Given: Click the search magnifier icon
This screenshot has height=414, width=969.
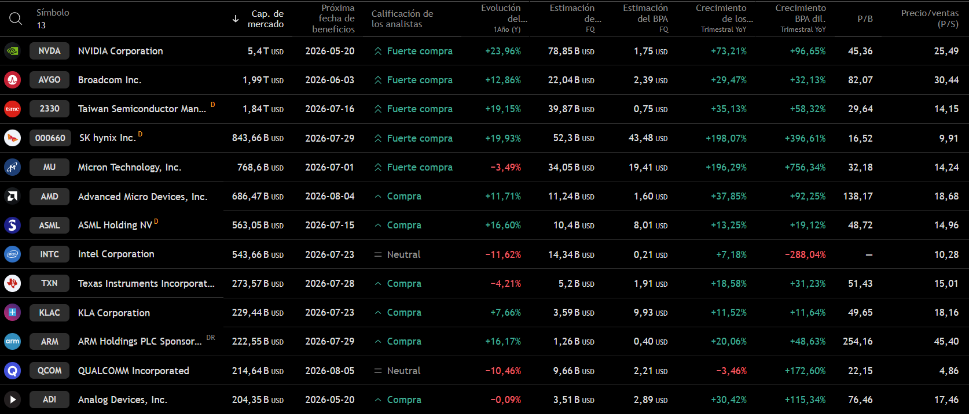Looking at the screenshot, I should pyautogui.click(x=16, y=19).
